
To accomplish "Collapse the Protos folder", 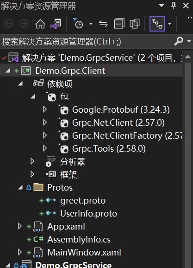I will pyautogui.click(x=20, y=187).
